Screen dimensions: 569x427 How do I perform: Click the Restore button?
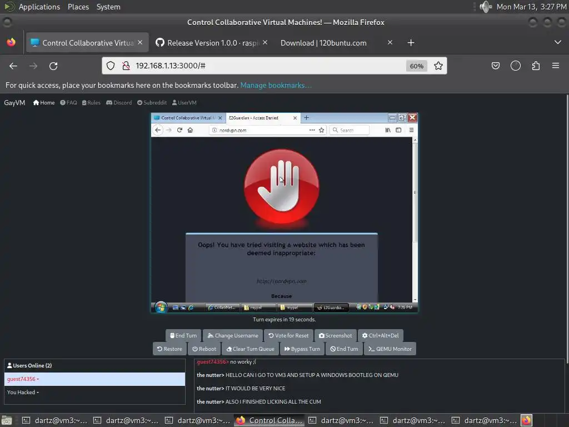169,349
